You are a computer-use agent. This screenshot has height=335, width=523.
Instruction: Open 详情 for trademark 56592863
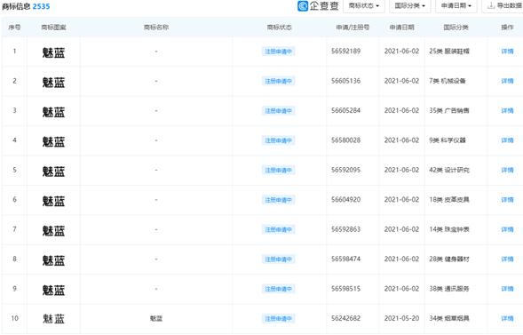(507, 229)
